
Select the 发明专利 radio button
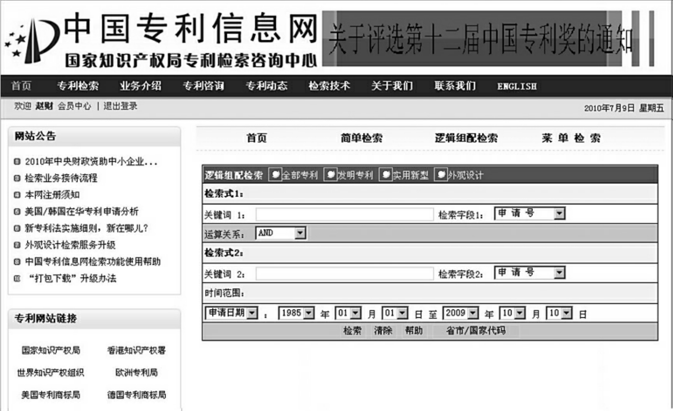tap(330, 175)
